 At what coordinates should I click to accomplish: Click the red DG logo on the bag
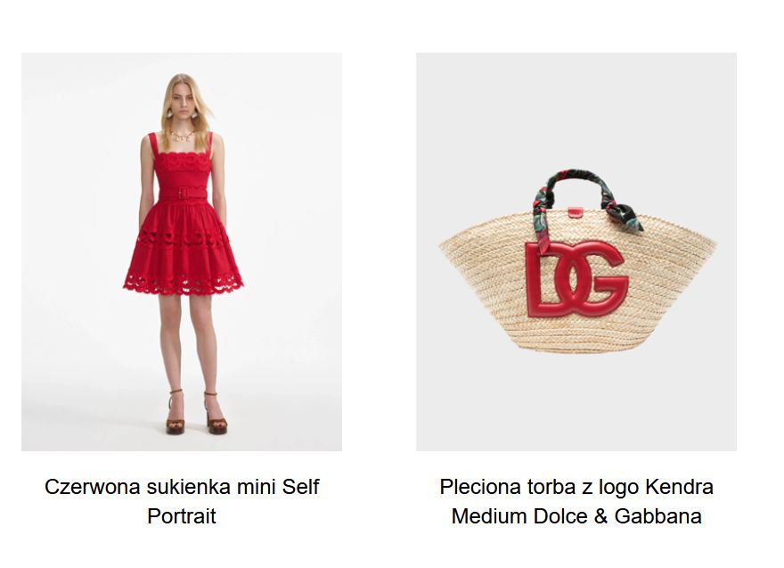click(x=576, y=279)
